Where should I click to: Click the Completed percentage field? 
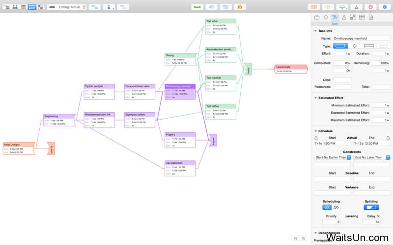[x=342, y=63]
